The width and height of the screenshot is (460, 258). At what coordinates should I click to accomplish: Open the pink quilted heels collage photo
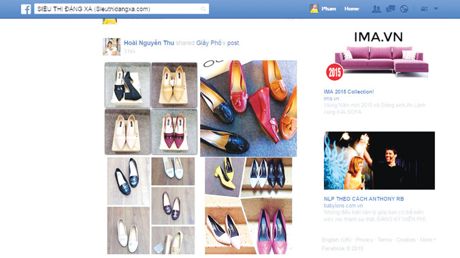pos(248,206)
